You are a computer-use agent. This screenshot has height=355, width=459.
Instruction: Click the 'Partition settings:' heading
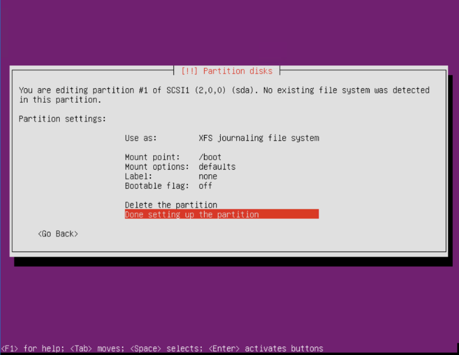(63, 119)
